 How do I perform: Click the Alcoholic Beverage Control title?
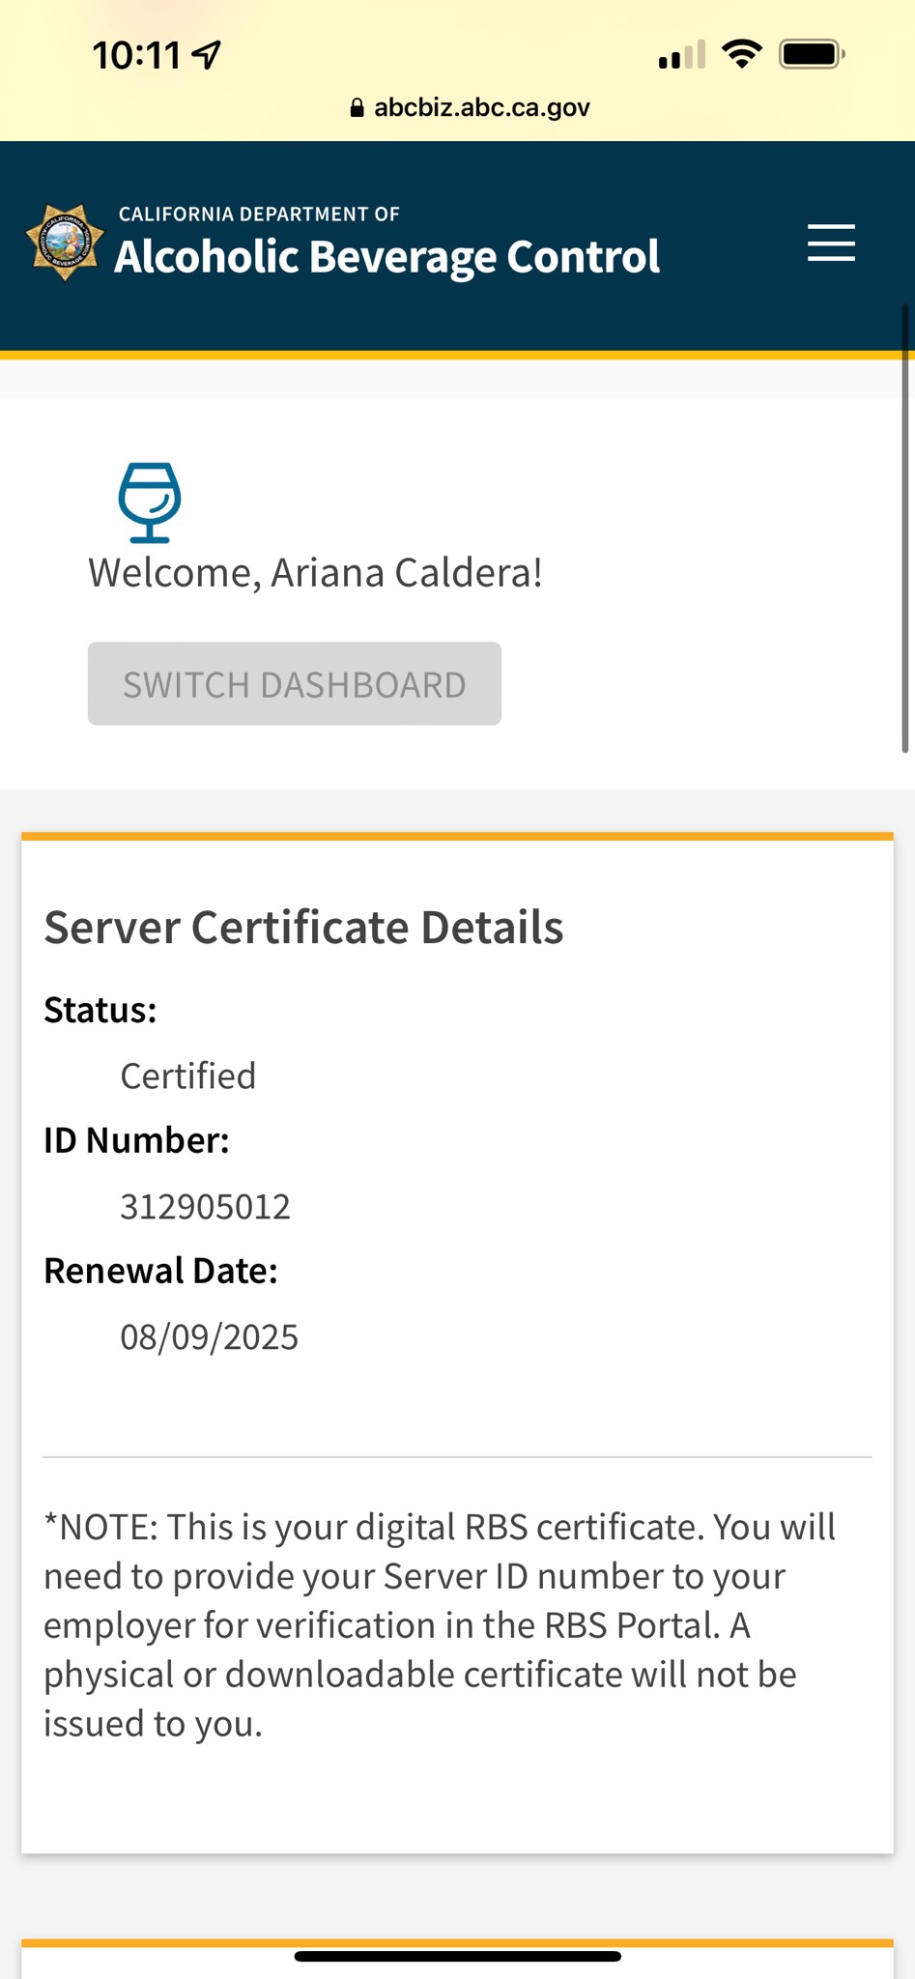[386, 257]
